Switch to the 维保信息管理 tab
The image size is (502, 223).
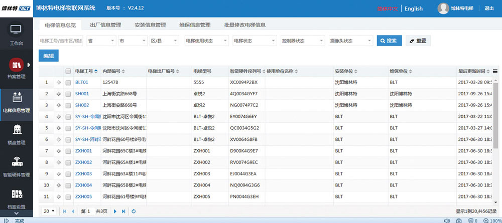tap(194, 25)
